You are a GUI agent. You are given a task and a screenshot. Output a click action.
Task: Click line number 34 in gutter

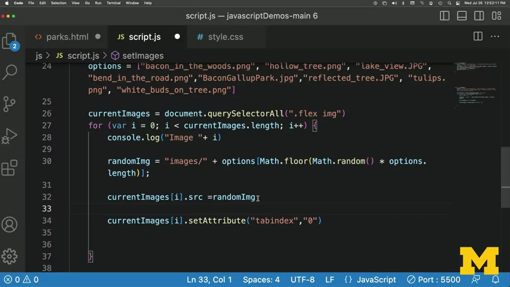47,221
